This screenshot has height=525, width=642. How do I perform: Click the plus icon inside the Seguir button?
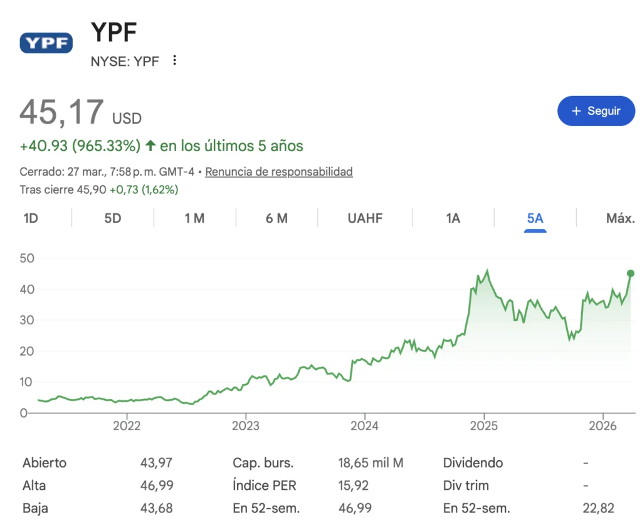click(x=575, y=110)
